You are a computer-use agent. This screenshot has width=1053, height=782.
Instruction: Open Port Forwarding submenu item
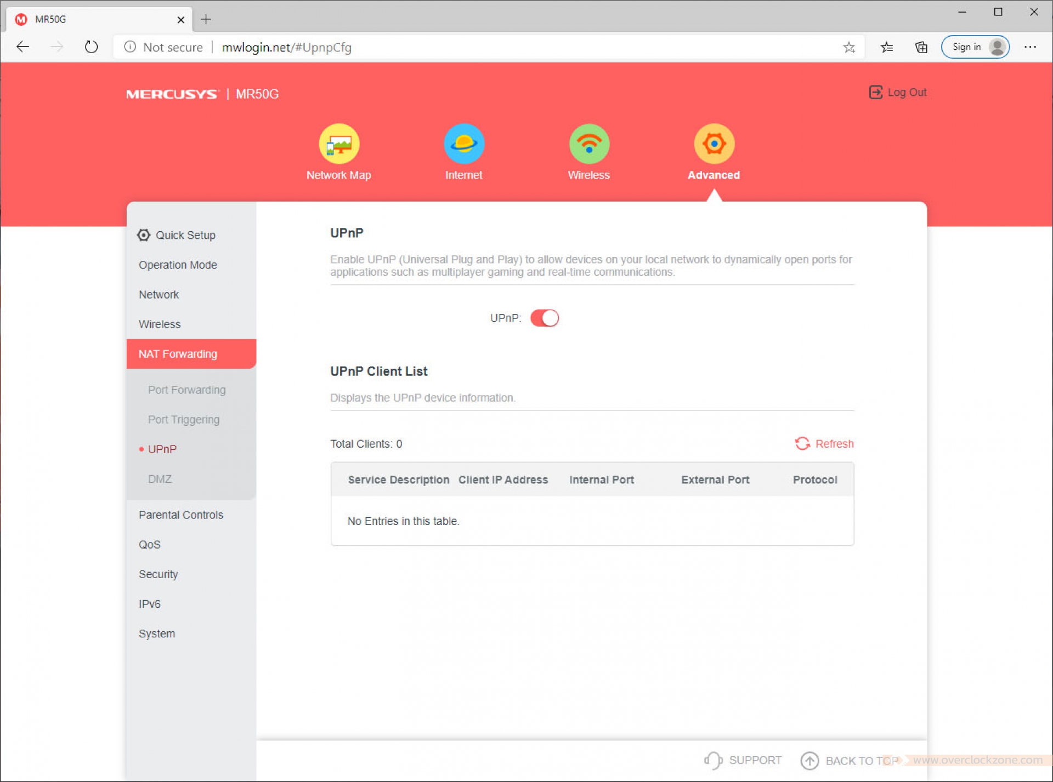tap(186, 390)
